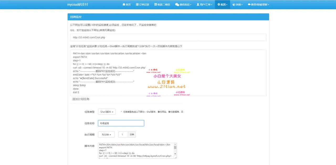
Task: Click the script textarea scrollbar thumb
Action: click(x=175, y=147)
